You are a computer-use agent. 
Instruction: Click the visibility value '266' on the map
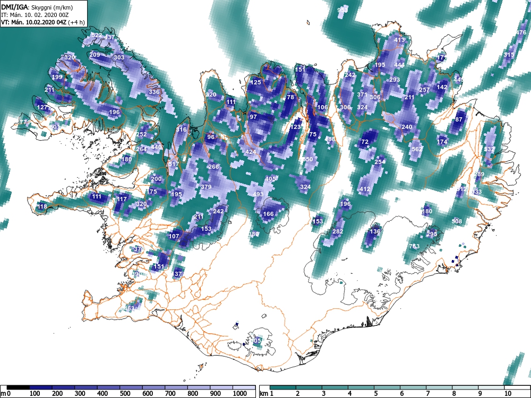pyautogui.click(x=213, y=167)
